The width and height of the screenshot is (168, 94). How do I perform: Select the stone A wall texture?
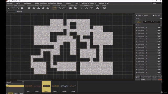[x=64, y=87]
